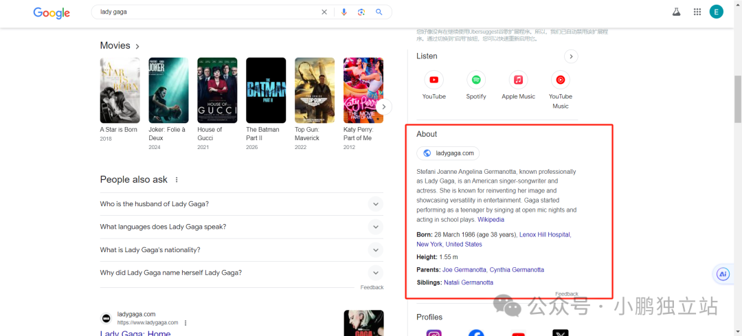Clear the search box with X icon

pyautogui.click(x=324, y=12)
